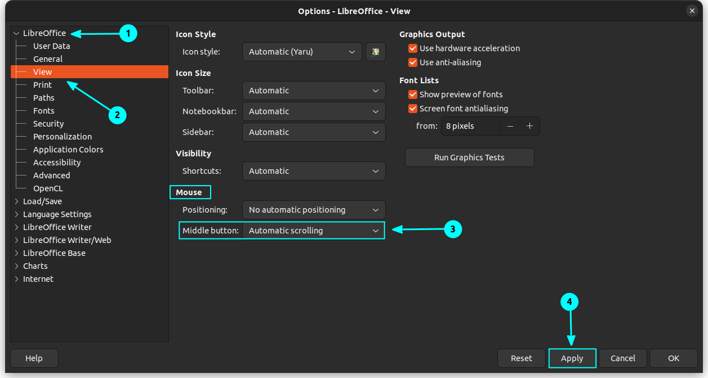The width and height of the screenshot is (708, 378).
Task: Expand the LibreOffice Base node
Action: tap(16, 253)
